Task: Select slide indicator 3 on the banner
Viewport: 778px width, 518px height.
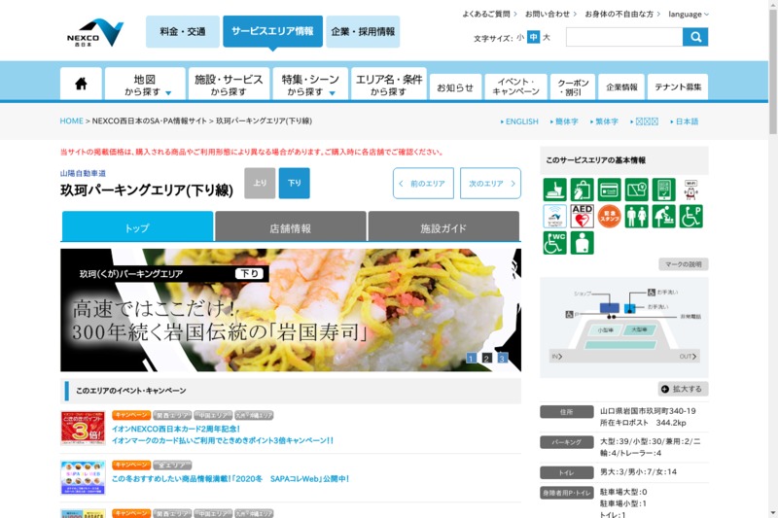Action: pos(503,358)
